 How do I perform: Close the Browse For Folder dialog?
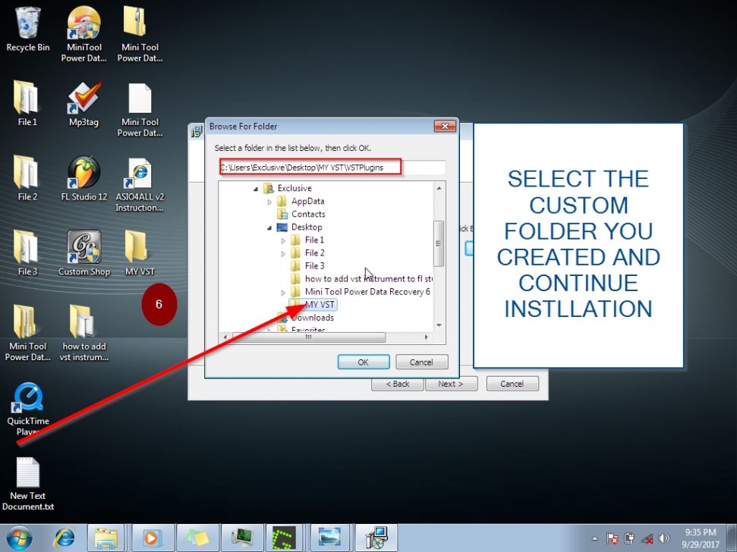pos(445,126)
